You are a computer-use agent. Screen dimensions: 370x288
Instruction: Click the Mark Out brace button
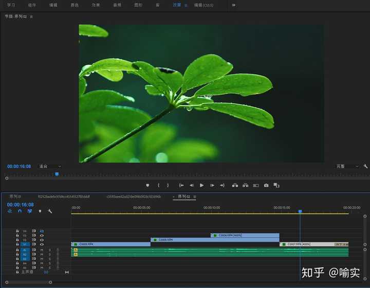(x=168, y=185)
